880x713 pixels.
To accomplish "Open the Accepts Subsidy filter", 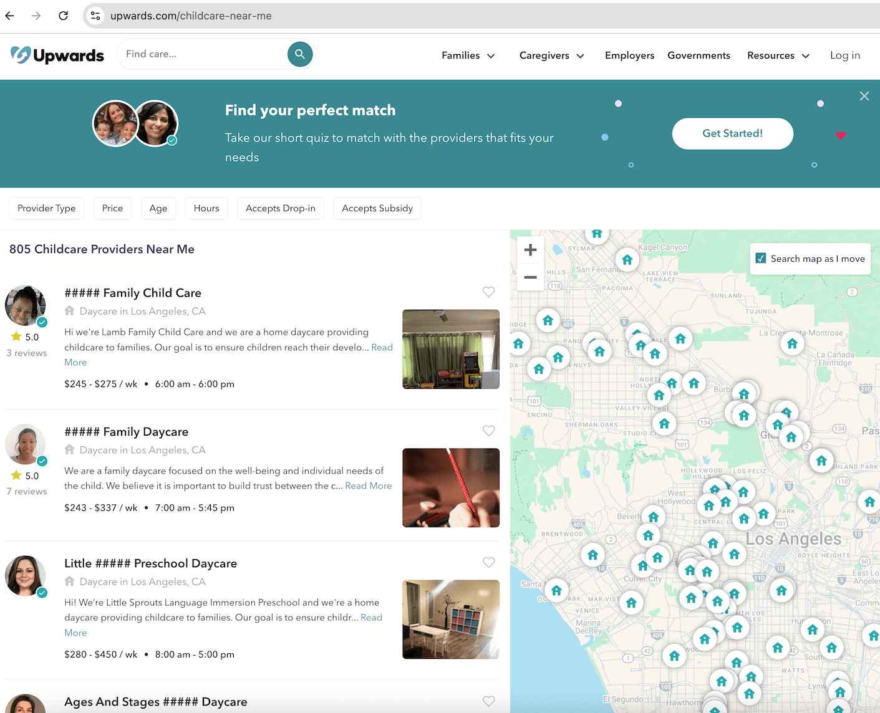I will [377, 208].
